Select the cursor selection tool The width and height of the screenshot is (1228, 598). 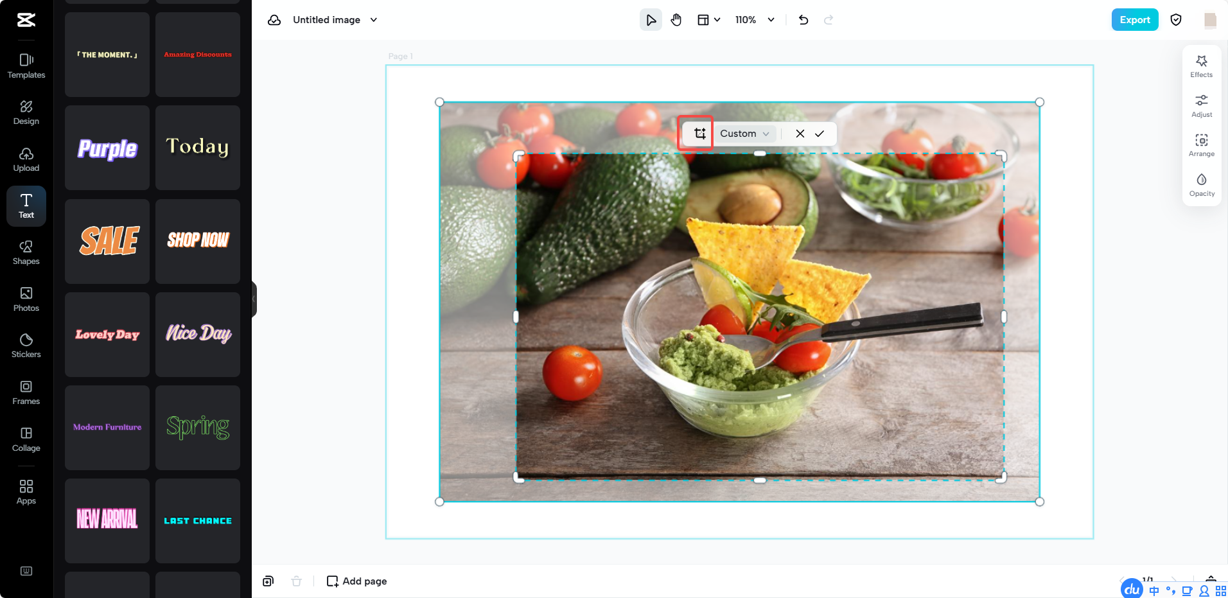650,19
